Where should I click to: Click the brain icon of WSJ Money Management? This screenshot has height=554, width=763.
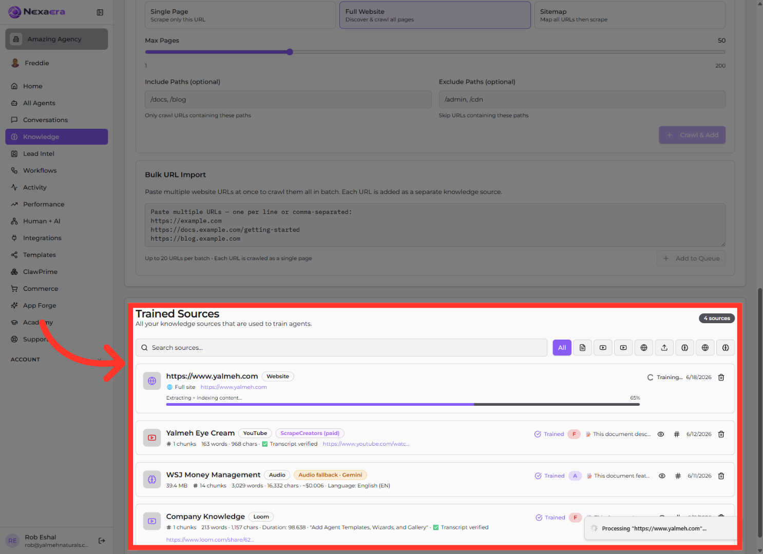point(152,480)
